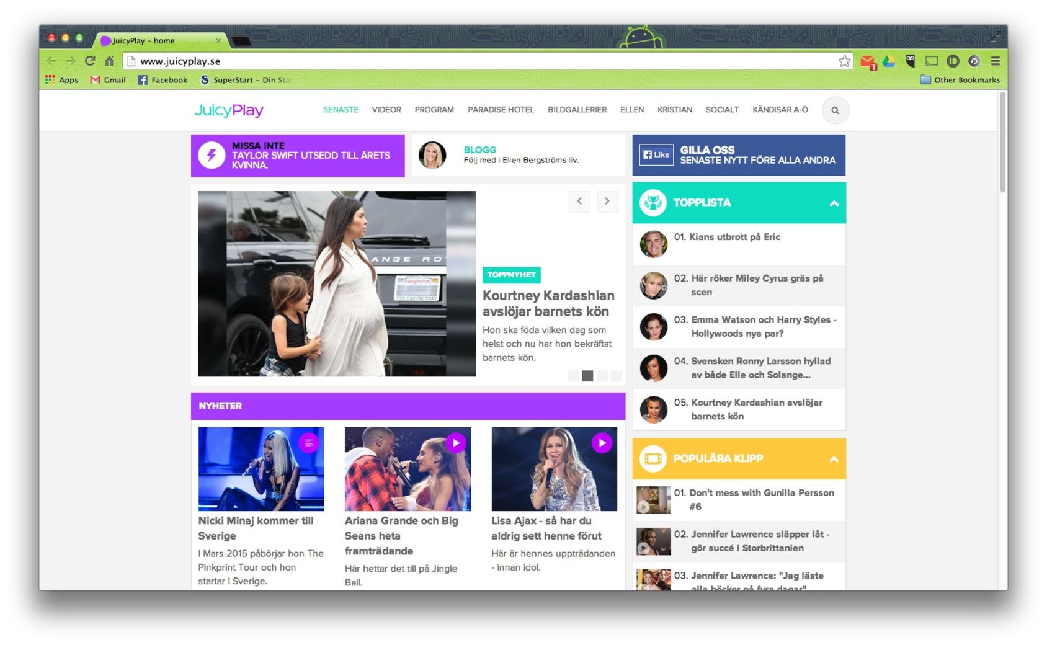The width and height of the screenshot is (1047, 645).
Task: Open Chrome hamburger menu
Action: [x=996, y=61]
